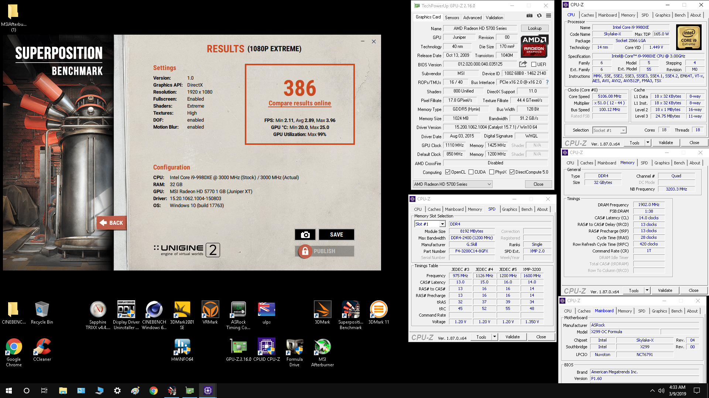Open 3DMark 11 desktop icon
The image size is (709, 398).
[379, 313]
